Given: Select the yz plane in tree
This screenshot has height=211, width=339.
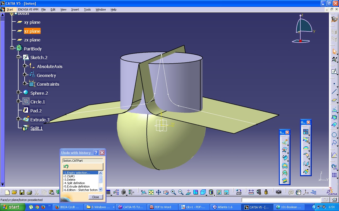Looking at the screenshot, I should [32, 31].
